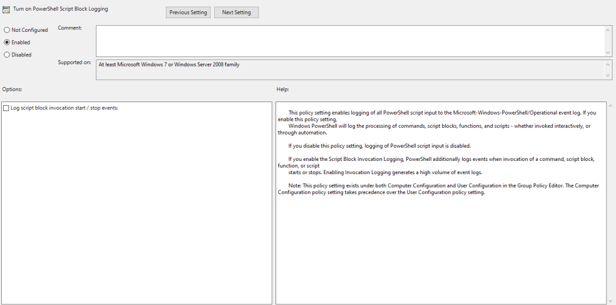Click the empty area of Options pane
The width and height of the screenshot is (616, 305).
137,210
